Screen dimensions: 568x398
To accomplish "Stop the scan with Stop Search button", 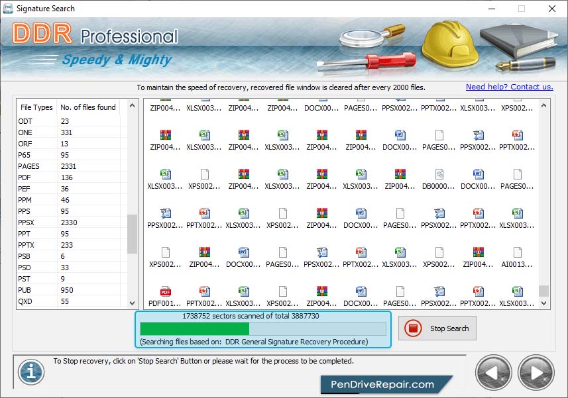I will (437, 328).
